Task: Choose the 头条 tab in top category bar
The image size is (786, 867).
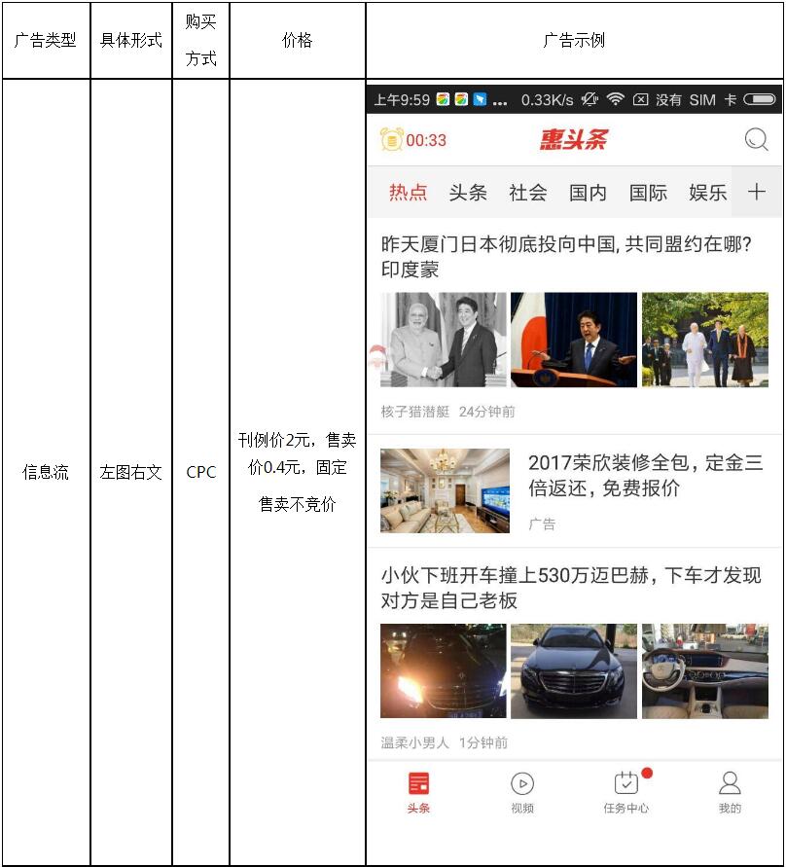Action: pyautogui.click(x=468, y=193)
